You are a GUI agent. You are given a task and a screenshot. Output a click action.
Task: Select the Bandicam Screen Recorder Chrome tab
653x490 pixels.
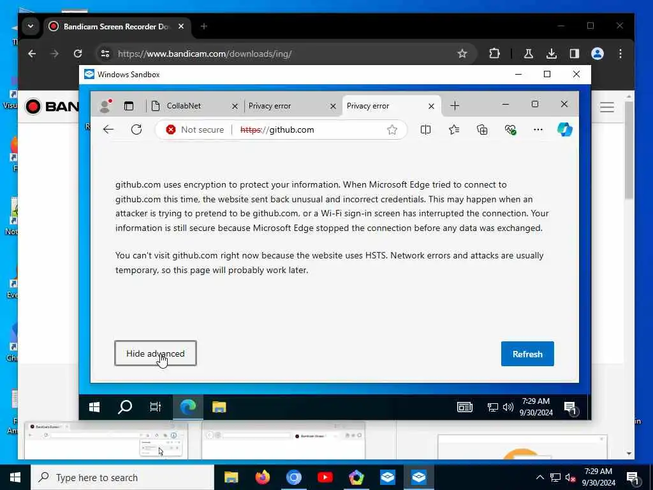(x=115, y=26)
